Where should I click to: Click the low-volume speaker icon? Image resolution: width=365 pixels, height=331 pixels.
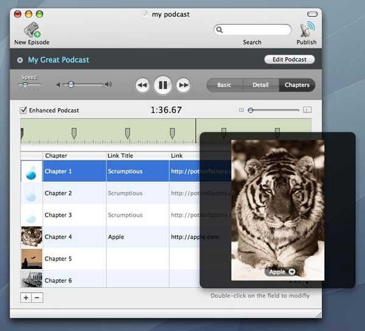coord(58,85)
